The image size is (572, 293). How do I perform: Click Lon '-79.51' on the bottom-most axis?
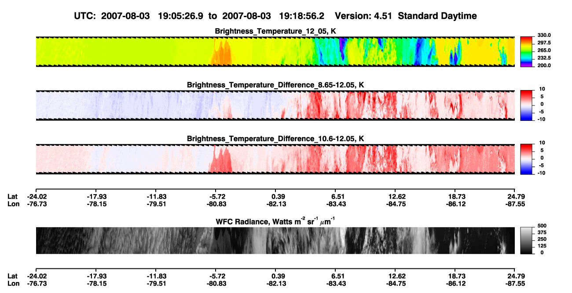coord(157,284)
